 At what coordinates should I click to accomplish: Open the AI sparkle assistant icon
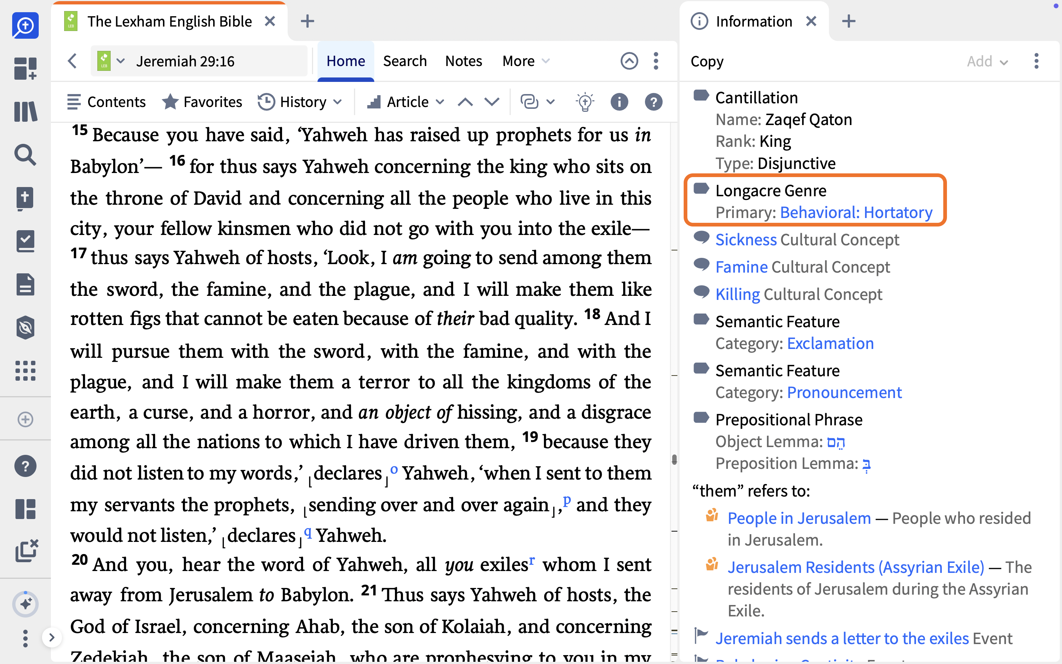coord(25,604)
